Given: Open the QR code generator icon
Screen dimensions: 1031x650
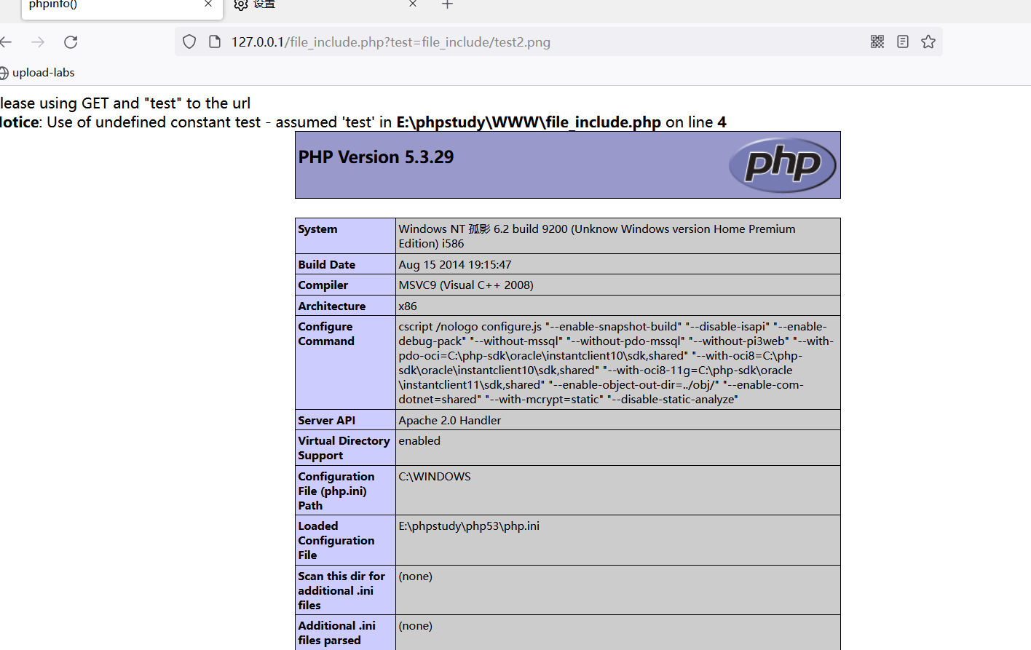Looking at the screenshot, I should pos(877,42).
